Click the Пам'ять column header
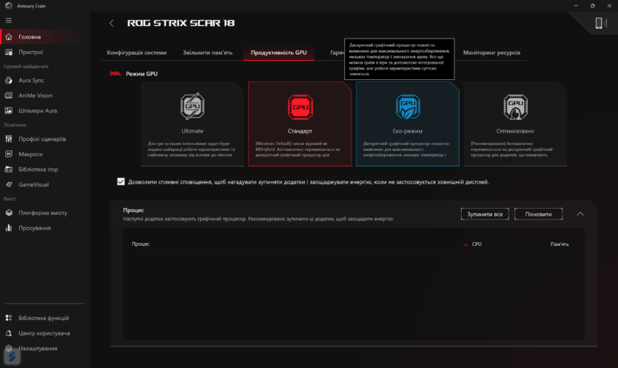The image size is (618, 368). (560, 244)
